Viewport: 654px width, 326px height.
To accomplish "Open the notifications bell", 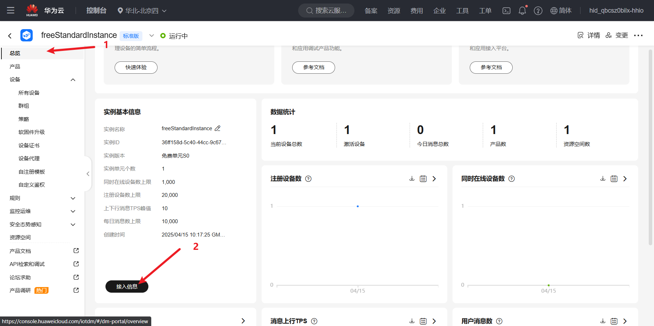I will pyautogui.click(x=522, y=11).
